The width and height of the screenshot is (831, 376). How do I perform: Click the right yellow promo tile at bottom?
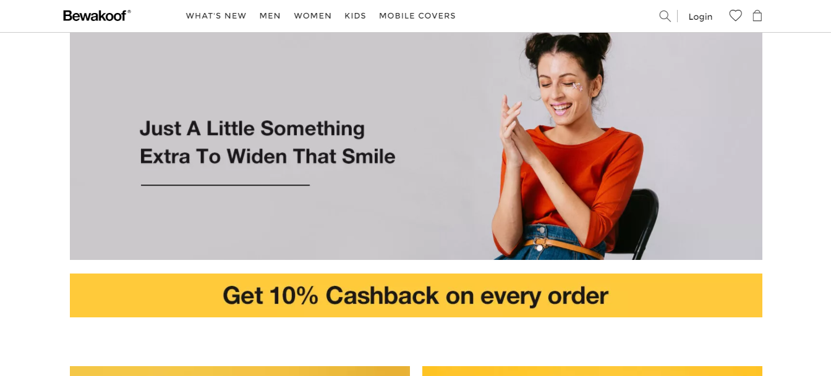point(592,371)
